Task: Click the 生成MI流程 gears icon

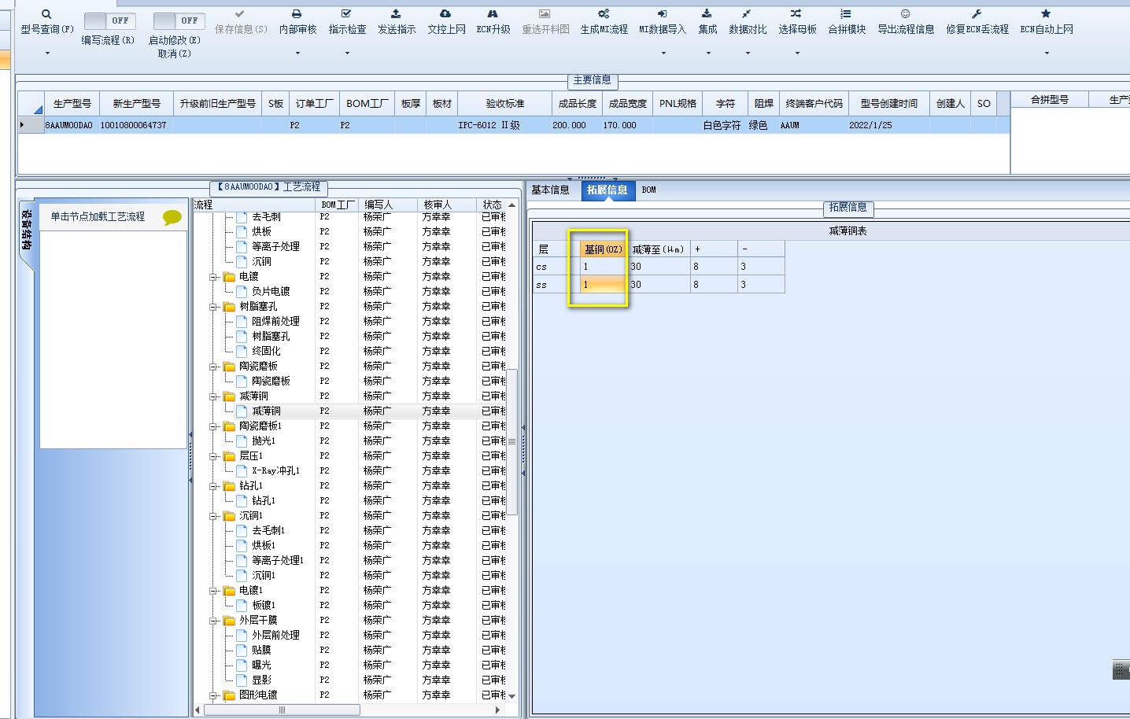Action: (x=604, y=14)
